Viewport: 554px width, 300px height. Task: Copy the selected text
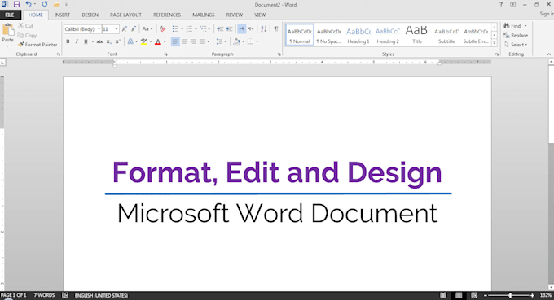[x=27, y=35]
